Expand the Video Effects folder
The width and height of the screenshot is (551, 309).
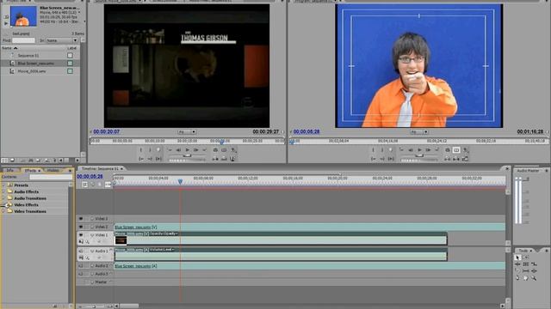pos(3,205)
